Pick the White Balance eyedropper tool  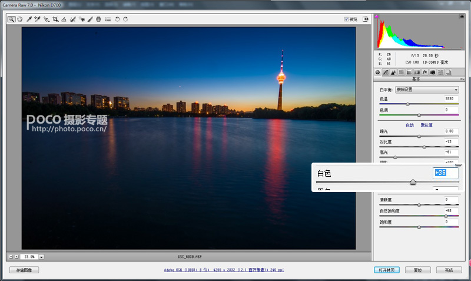pyautogui.click(x=29, y=19)
